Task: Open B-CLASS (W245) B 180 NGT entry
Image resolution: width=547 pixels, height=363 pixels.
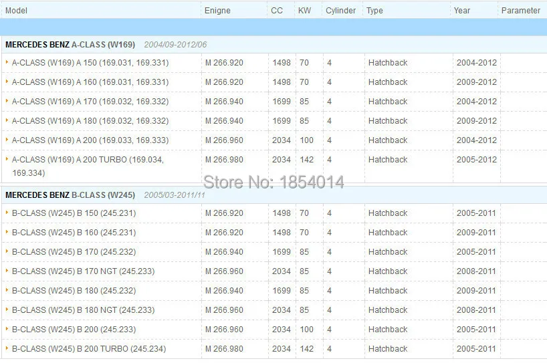Action: click(84, 310)
